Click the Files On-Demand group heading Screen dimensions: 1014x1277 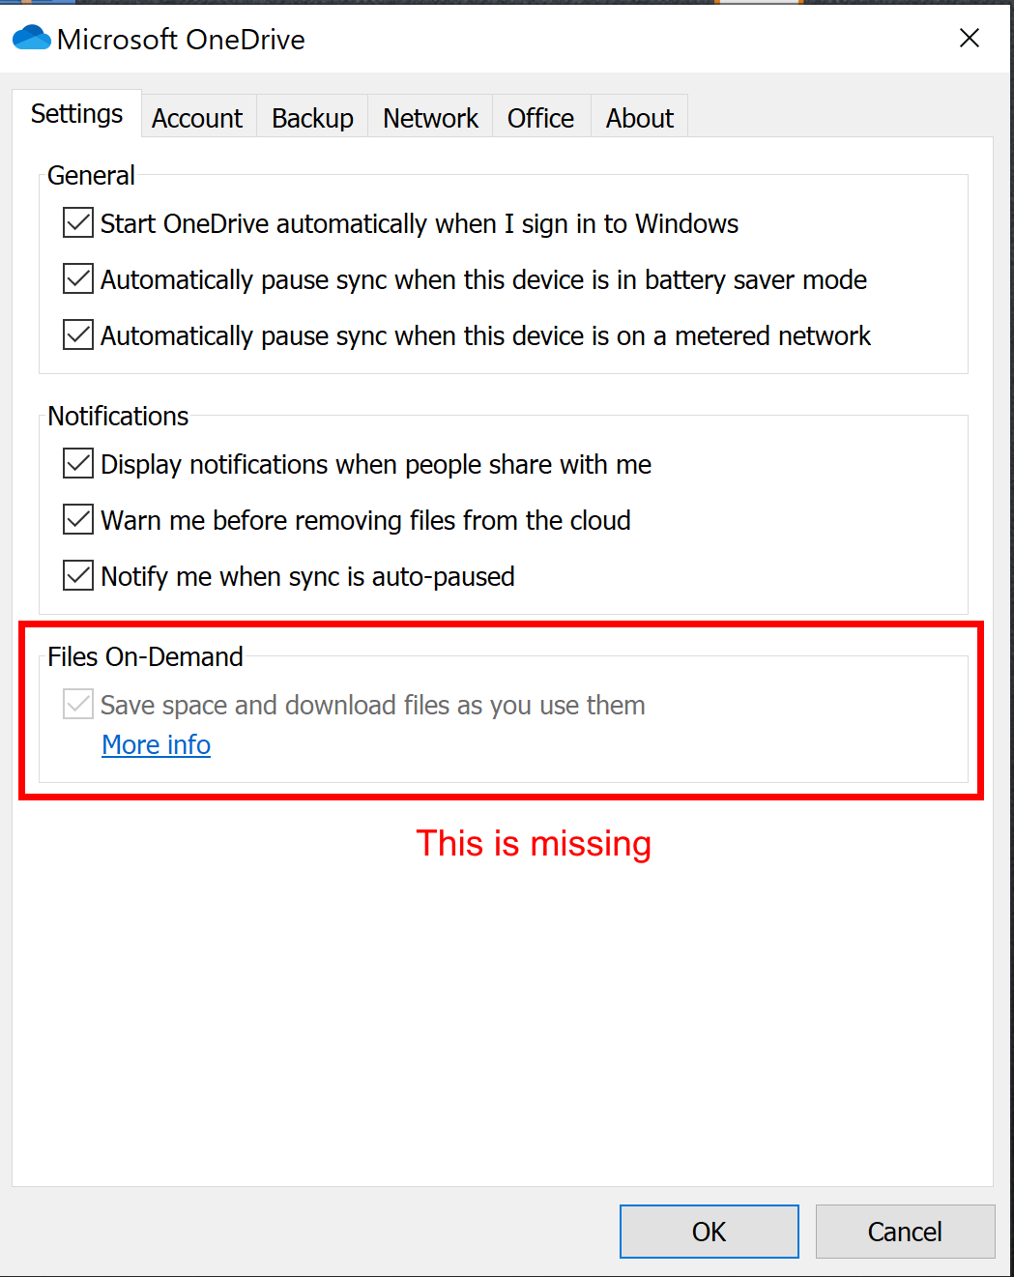tap(145, 656)
